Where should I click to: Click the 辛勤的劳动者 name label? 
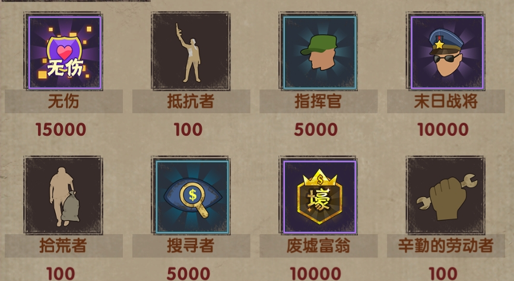tap(446, 245)
